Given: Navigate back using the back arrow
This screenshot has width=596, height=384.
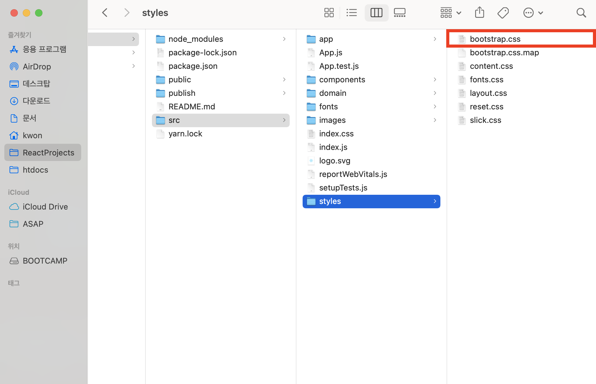Looking at the screenshot, I should coord(105,13).
